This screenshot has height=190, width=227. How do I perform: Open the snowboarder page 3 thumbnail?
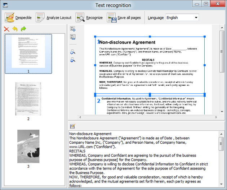pos(28,146)
